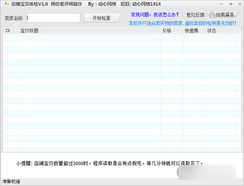Minimize the window with the dash button

tap(222, 4)
